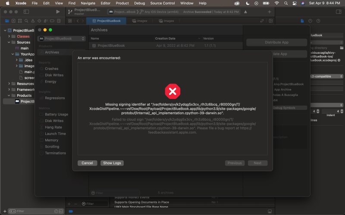
Task: Open the Breakpoint navigator icon
Action: (52, 21)
